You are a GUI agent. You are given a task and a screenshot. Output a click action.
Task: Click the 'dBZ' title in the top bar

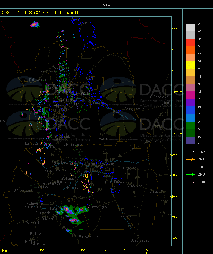pos(107,5)
